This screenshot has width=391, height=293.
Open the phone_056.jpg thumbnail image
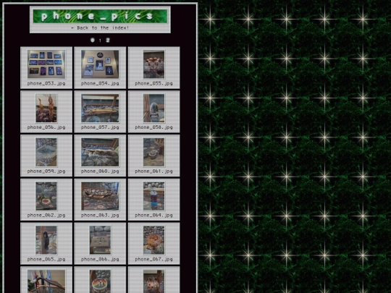point(46,108)
